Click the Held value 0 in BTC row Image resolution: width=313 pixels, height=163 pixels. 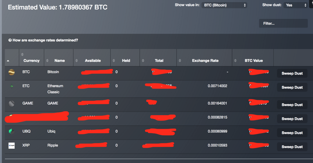pyautogui.click(x=116, y=72)
